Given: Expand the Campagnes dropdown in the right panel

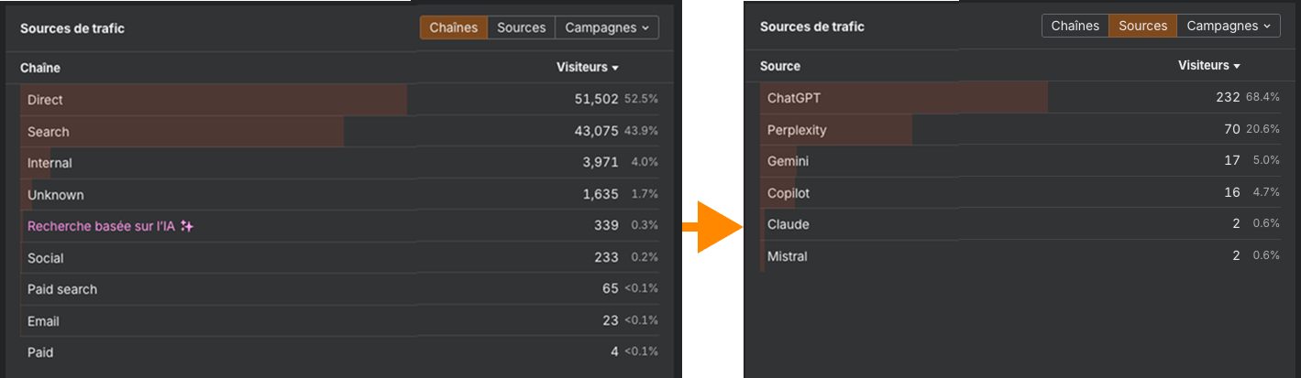Looking at the screenshot, I should 1229,26.
